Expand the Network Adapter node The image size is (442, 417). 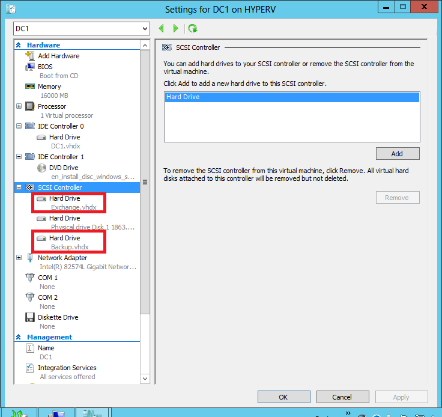tap(19, 257)
